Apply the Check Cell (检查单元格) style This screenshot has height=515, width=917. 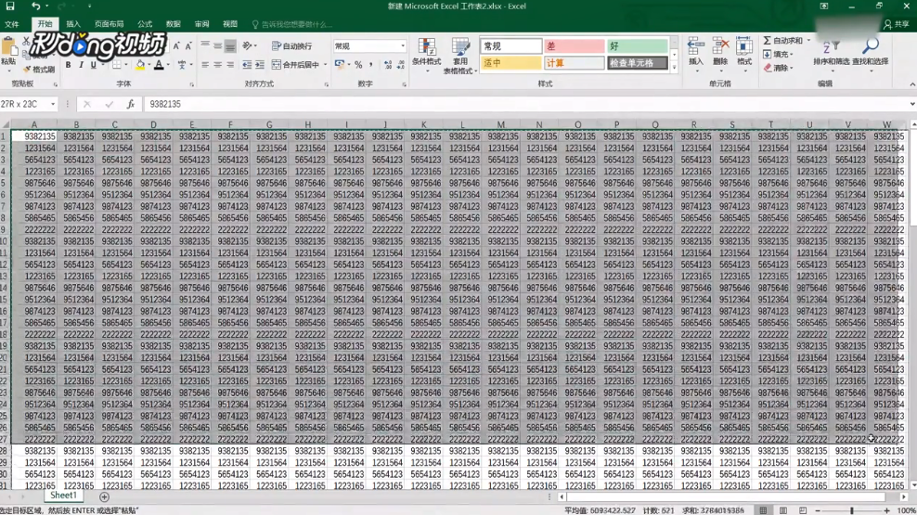pyautogui.click(x=637, y=63)
